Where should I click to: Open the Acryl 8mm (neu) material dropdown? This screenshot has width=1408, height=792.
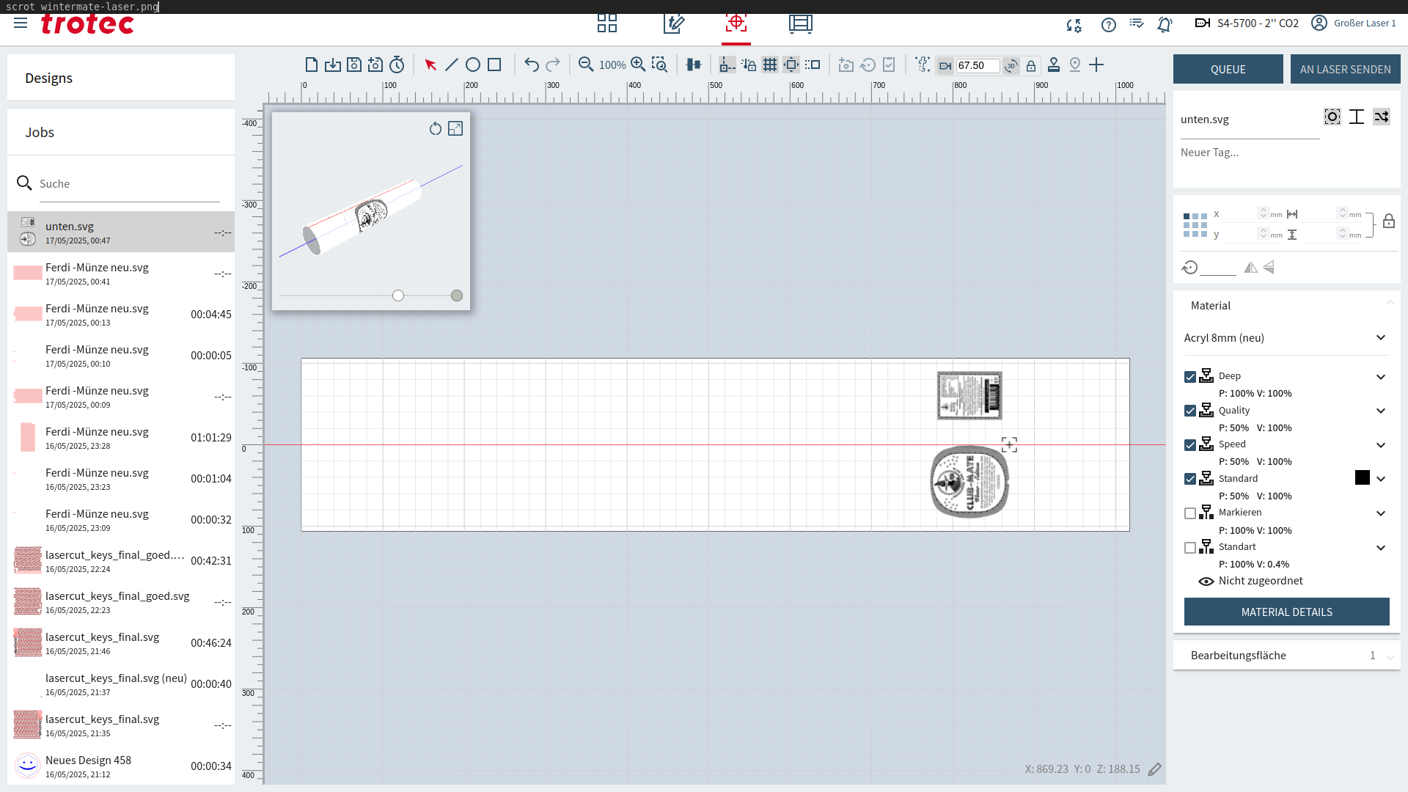tap(1286, 338)
